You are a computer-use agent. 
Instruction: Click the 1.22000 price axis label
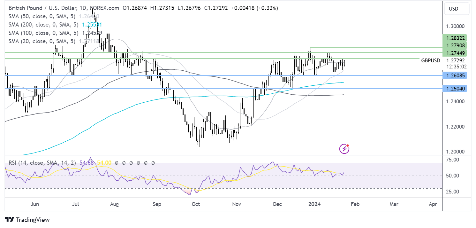(456, 127)
